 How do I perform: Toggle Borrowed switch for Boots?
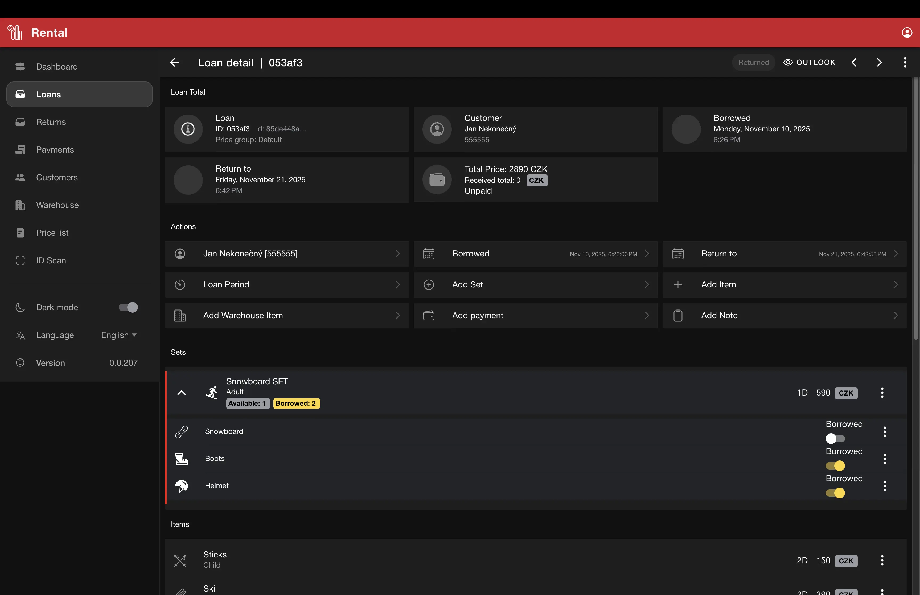[835, 466]
